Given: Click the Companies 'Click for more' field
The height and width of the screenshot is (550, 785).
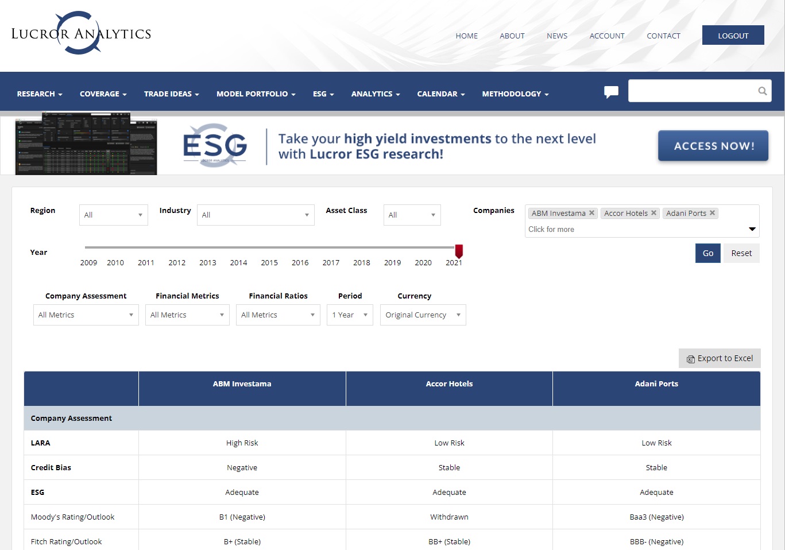Looking at the screenshot, I should pos(635,229).
